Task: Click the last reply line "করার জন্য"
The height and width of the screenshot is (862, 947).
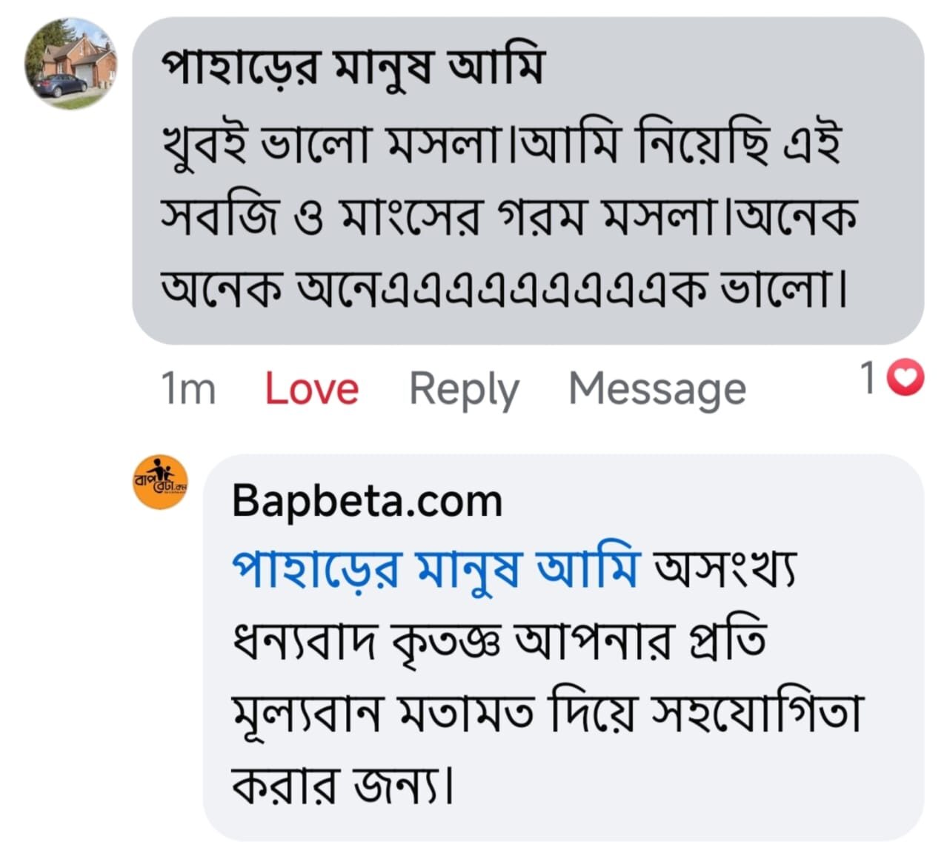Action: click(x=341, y=784)
